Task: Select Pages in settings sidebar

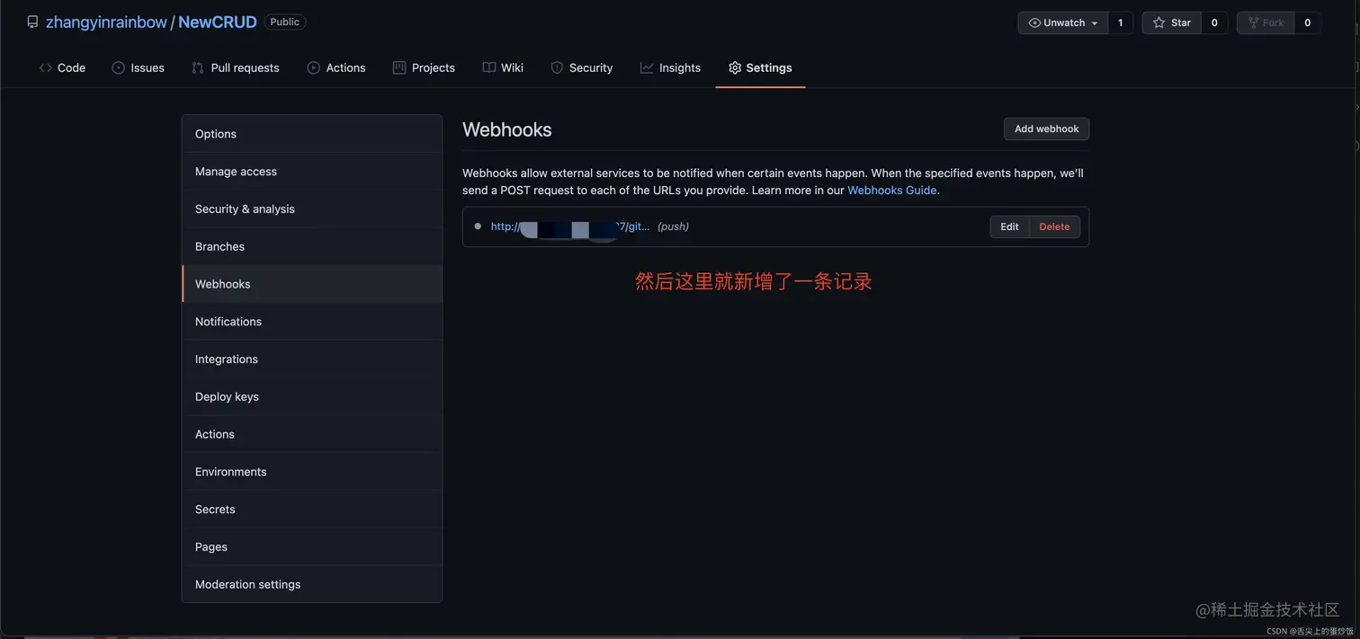Action: [312, 546]
